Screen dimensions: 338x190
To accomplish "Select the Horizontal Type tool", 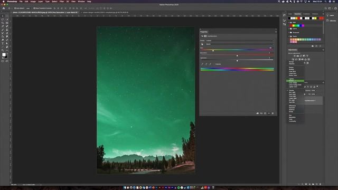I will click(x=3, y=43).
